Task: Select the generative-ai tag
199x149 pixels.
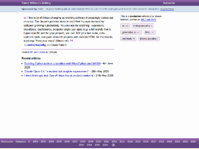Action: 131,32
